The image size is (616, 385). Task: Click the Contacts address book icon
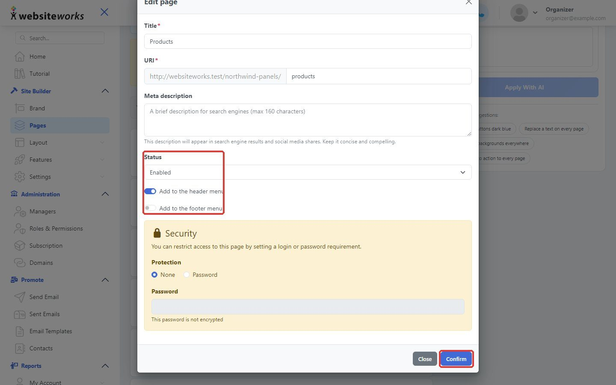(x=19, y=348)
